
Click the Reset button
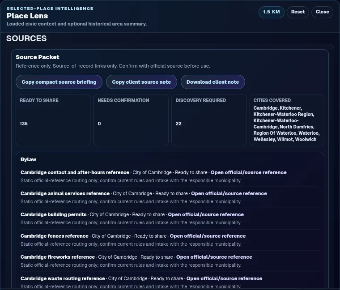click(x=297, y=12)
